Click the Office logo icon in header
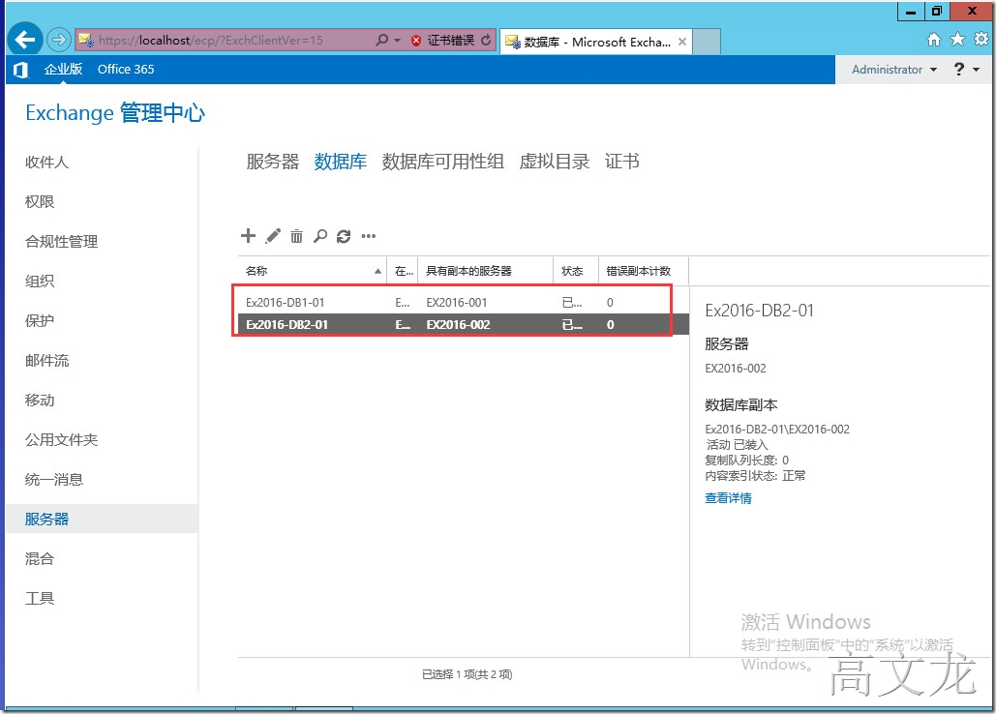The height and width of the screenshot is (714, 996). point(20,70)
